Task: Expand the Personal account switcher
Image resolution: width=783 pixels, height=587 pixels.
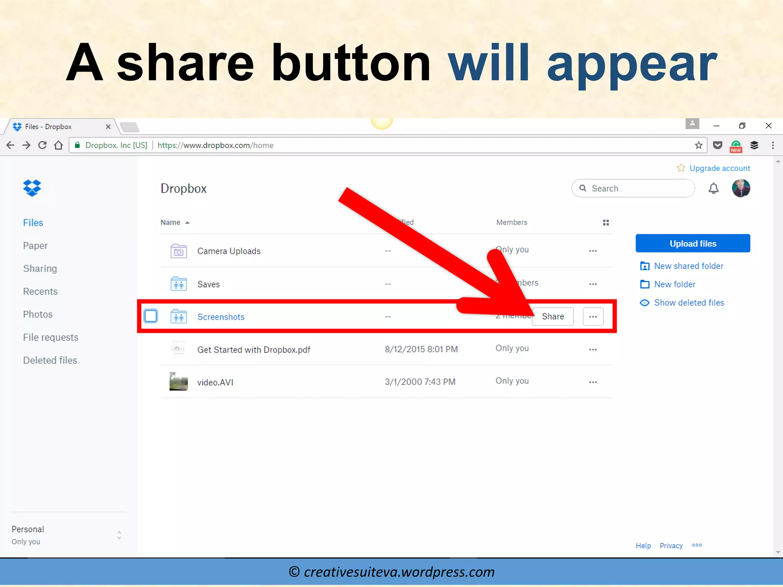Action: tap(119, 535)
